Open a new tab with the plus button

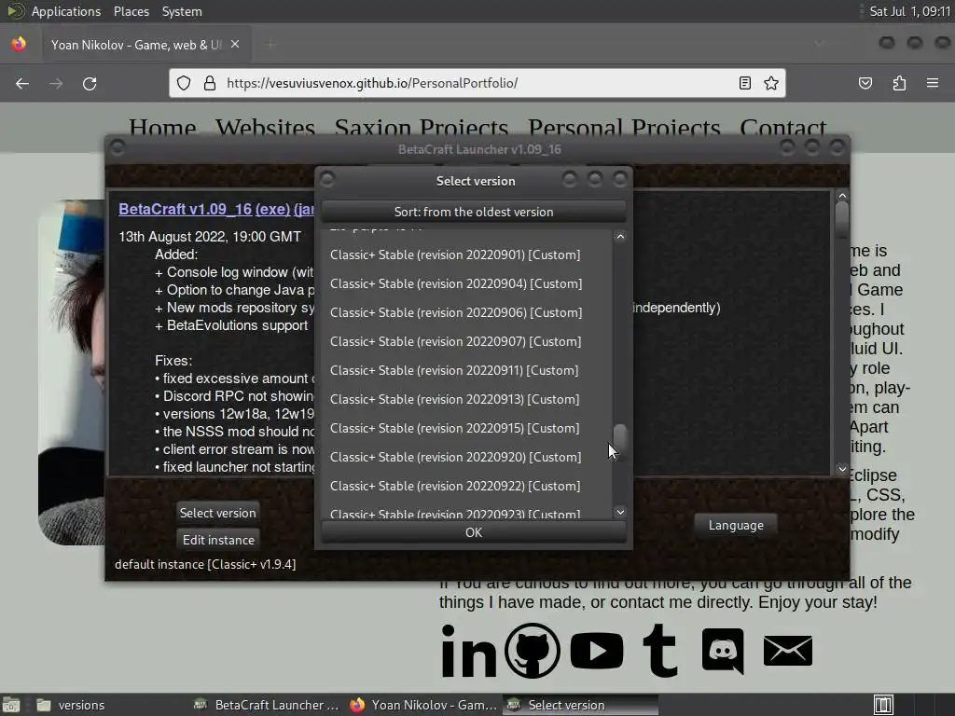click(271, 45)
